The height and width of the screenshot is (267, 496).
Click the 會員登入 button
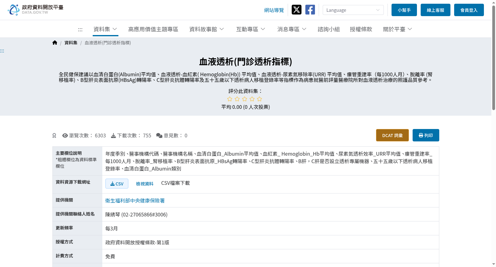[x=469, y=10]
